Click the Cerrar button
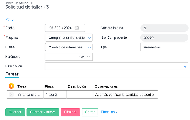 [x=90, y=112]
